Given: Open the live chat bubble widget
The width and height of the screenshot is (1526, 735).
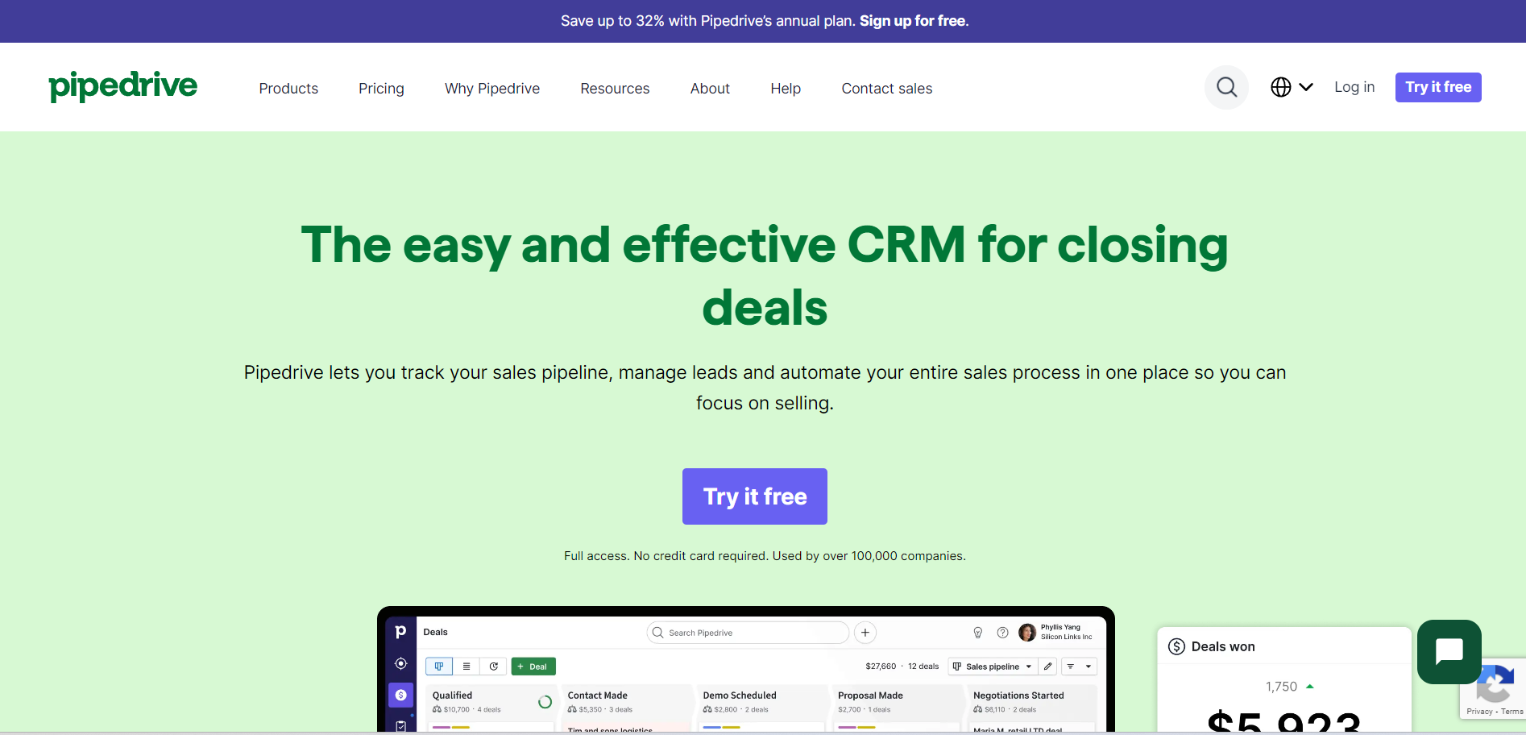Looking at the screenshot, I should pos(1449,651).
